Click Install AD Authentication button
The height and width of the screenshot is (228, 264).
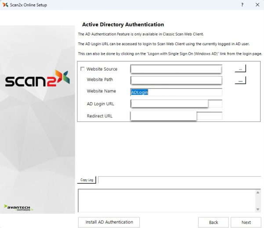tap(109, 222)
